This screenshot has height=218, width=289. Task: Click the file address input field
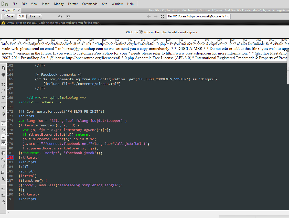[x=196, y=17]
